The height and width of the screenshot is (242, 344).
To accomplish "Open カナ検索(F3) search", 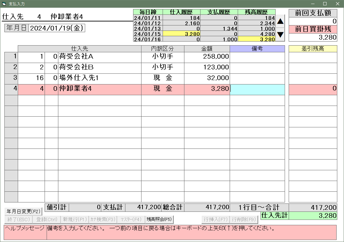I will pyautogui.click(x=103, y=220).
